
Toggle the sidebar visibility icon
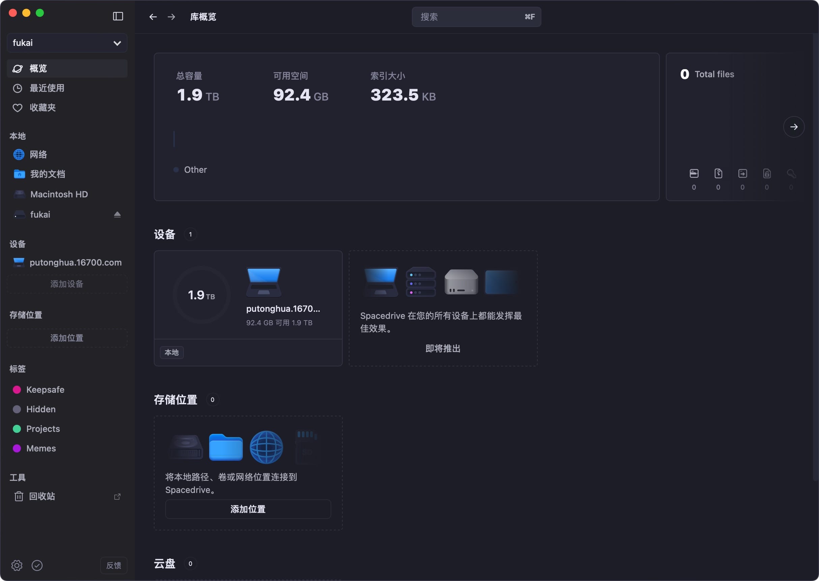coord(118,17)
